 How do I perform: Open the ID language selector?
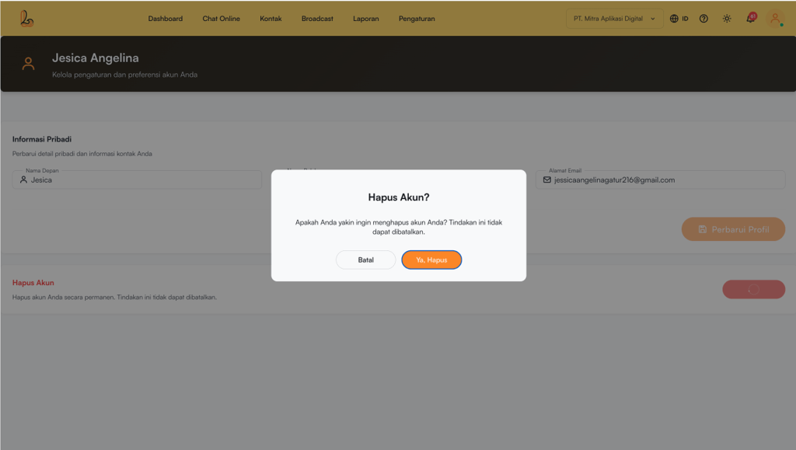685,19
